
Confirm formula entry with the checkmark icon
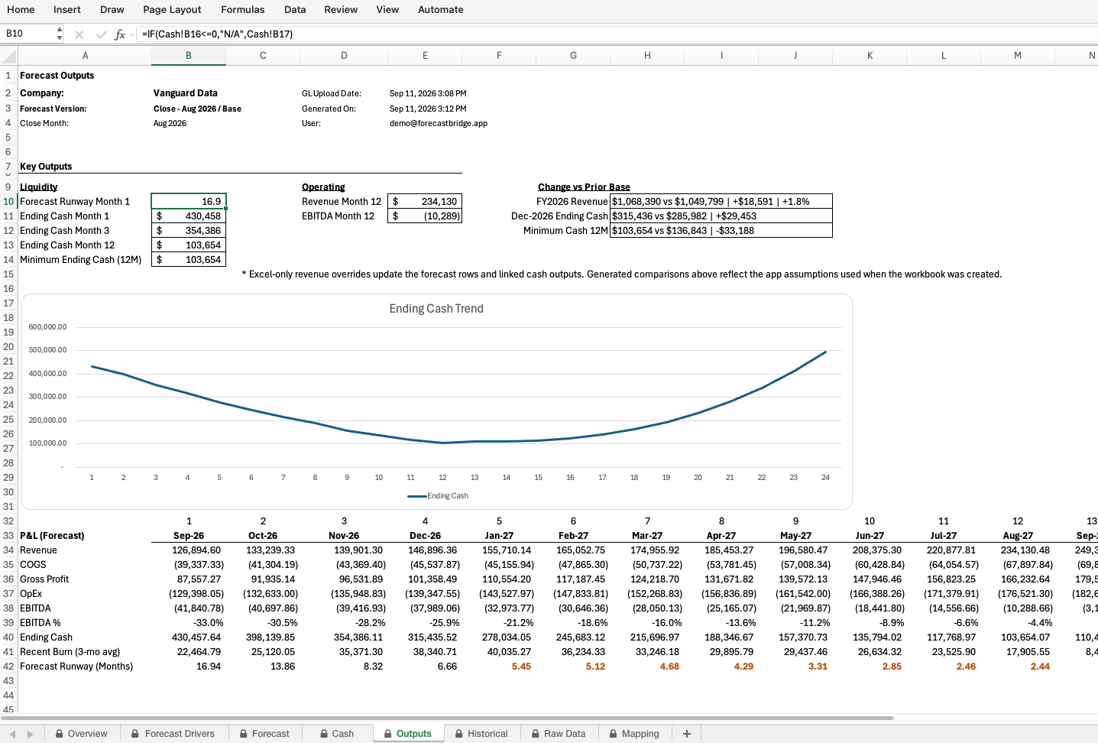pyautogui.click(x=101, y=34)
